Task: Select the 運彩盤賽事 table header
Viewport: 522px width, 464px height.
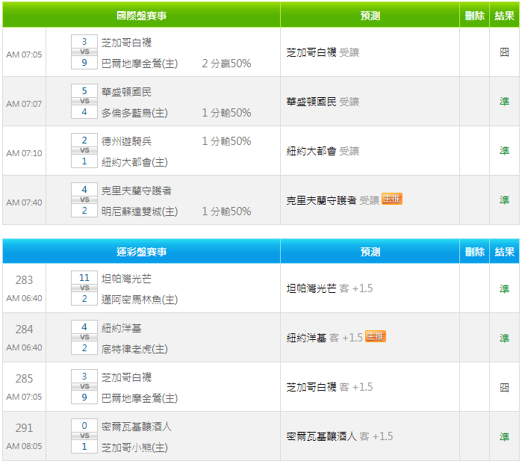Action: [x=141, y=252]
